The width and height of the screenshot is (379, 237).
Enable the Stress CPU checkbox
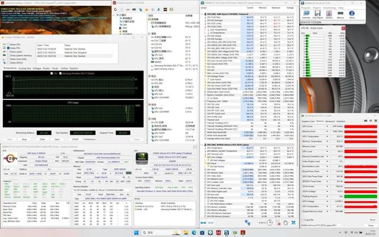[x=8, y=44]
